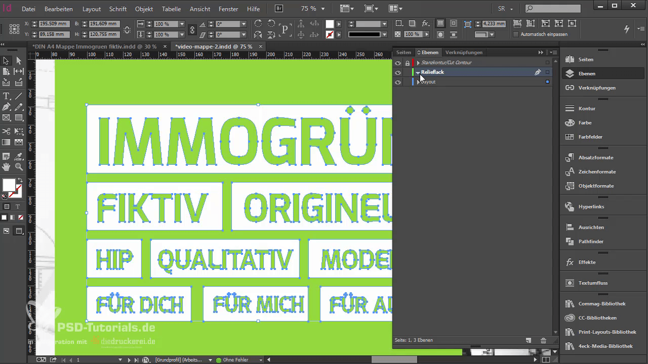Toggle constrain width and height proportions
648x364 pixels.
pos(127,29)
